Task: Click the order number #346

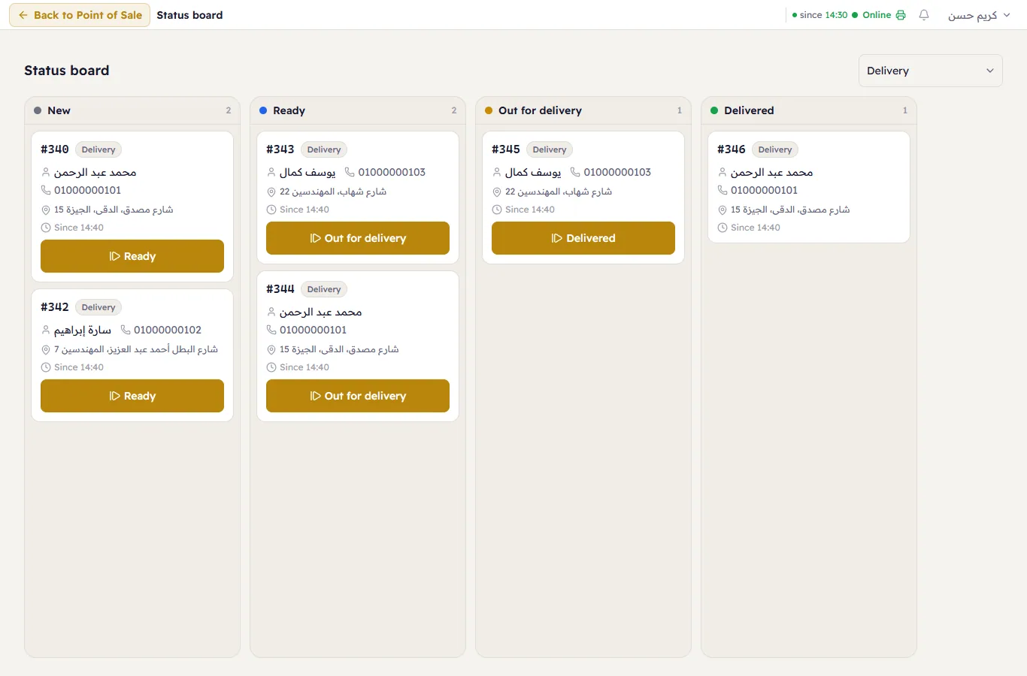Action: [732, 149]
